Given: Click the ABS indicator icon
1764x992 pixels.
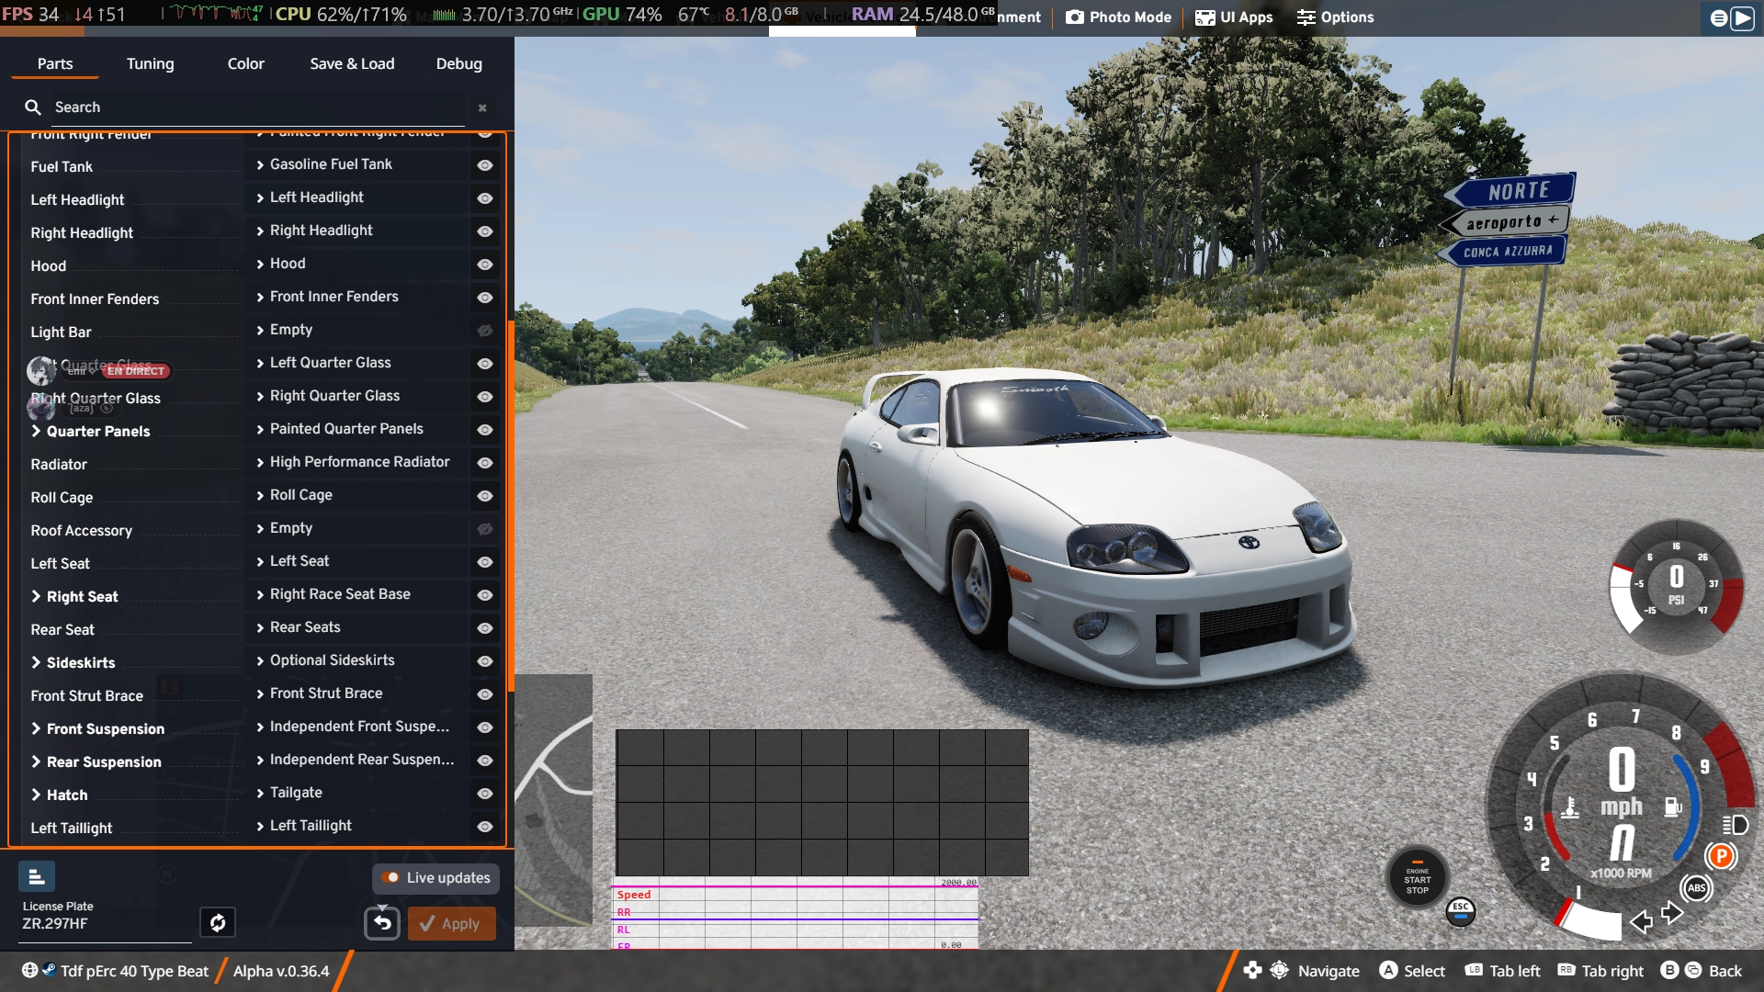Looking at the screenshot, I should coord(1696,887).
